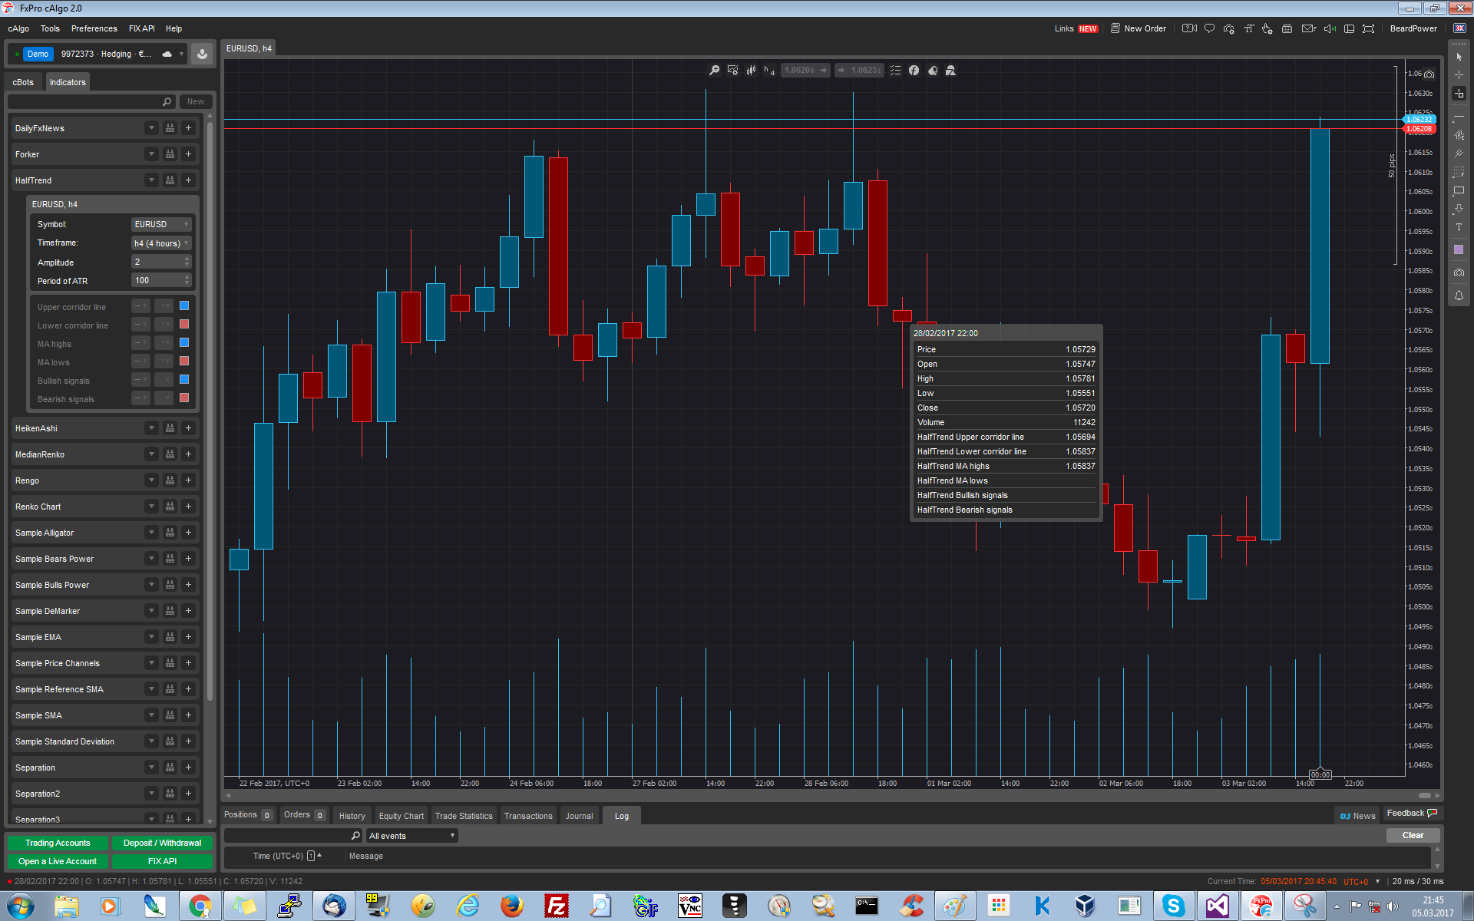The image size is (1474, 921).
Task: Click the New Order button
Action: click(1138, 28)
